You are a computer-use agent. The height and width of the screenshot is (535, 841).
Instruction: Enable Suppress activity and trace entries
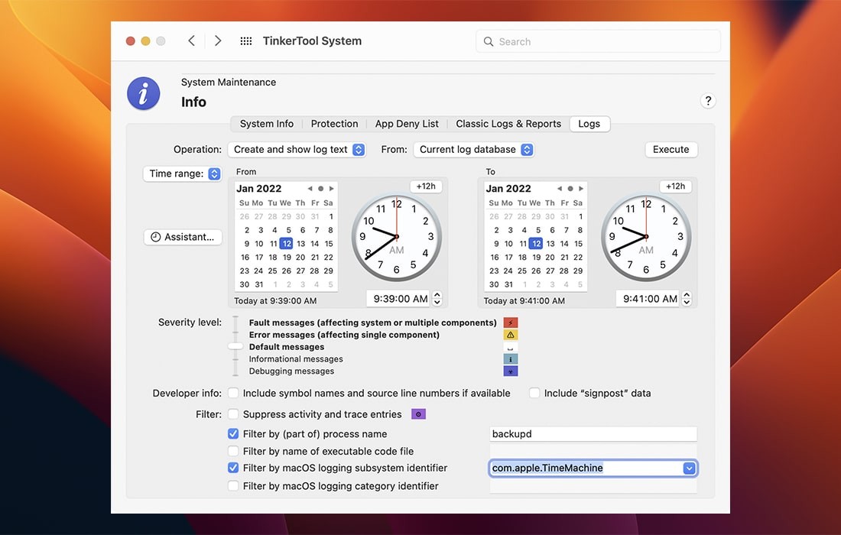(233, 413)
